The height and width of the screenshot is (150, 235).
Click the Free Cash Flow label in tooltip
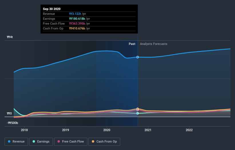click(x=54, y=23)
